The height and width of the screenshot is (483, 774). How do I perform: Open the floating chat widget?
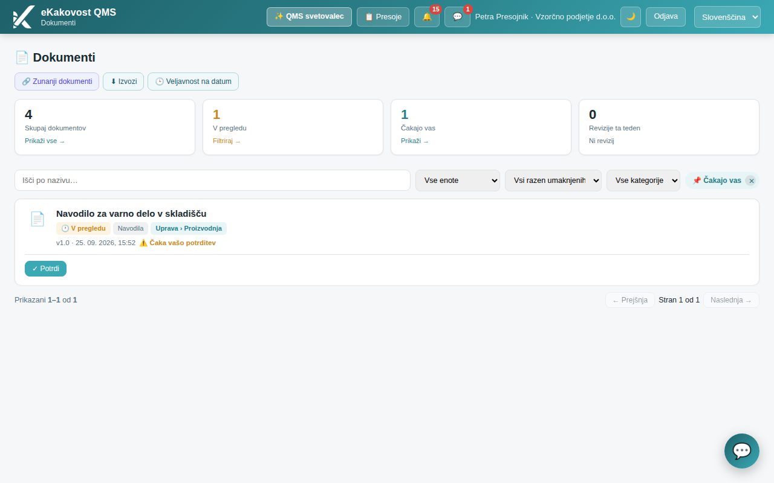pyautogui.click(x=742, y=451)
